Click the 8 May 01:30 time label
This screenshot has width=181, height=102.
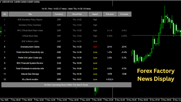120,100
